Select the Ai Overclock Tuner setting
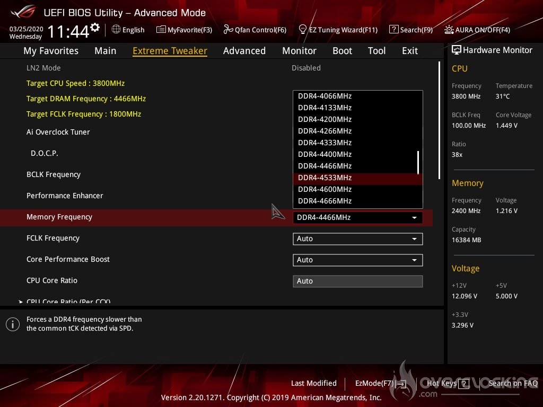The height and width of the screenshot is (407, 543). coord(58,132)
